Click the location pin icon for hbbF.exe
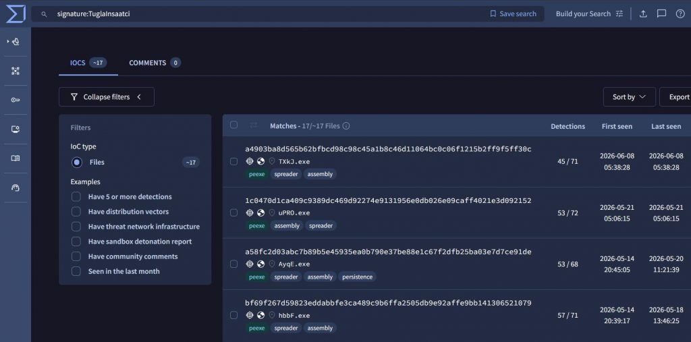 (x=272, y=315)
